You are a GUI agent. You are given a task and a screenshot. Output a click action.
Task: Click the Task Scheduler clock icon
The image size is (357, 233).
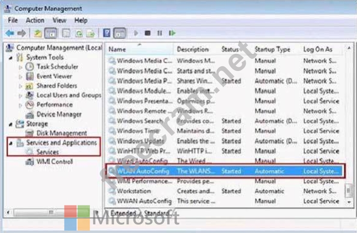tap(30, 67)
